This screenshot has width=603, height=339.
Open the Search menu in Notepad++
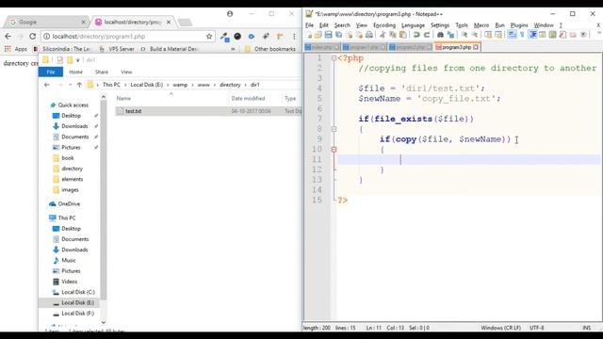point(342,25)
